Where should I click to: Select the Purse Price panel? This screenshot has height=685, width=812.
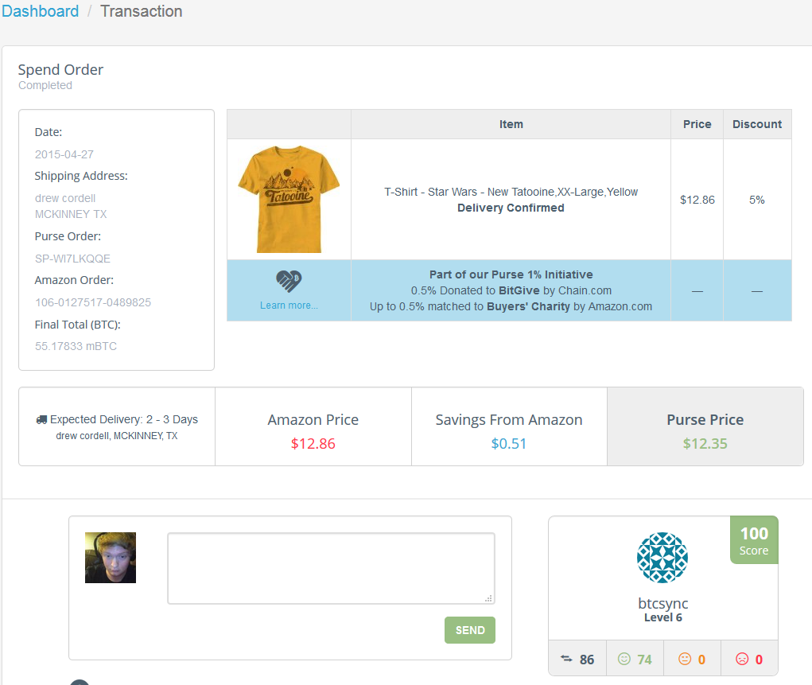705,430
